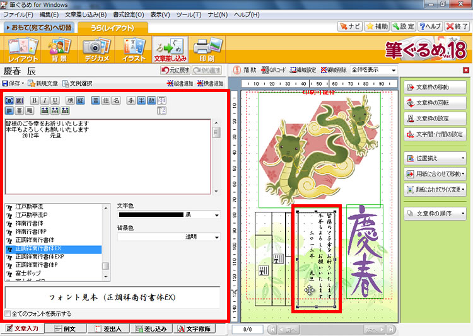Click やり直す redo button
This screenshot has width=473, height=336.
[207, 70]
